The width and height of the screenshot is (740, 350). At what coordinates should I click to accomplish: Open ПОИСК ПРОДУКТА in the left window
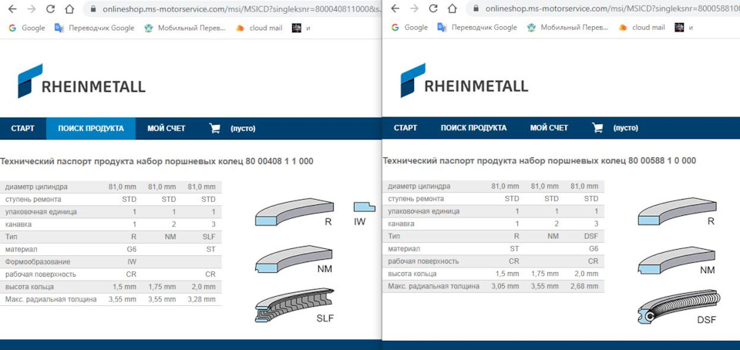coord(91,128)
